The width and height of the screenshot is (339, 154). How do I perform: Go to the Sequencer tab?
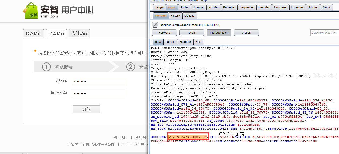[247, 7]
